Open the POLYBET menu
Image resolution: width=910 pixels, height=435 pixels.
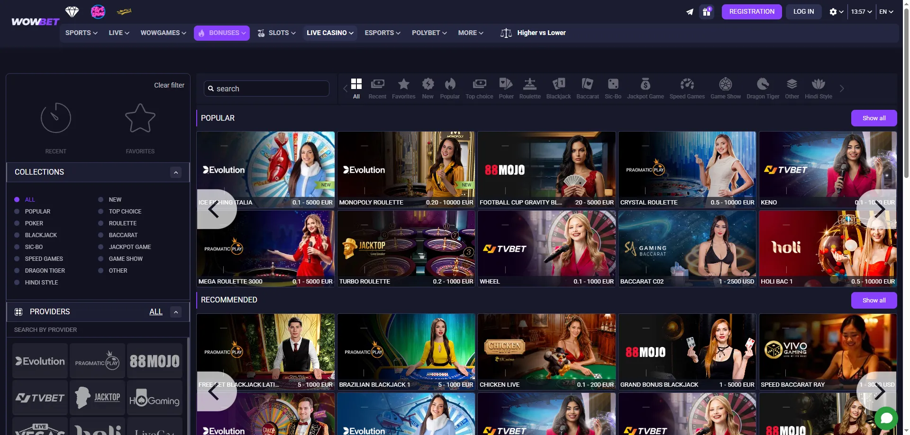[x=429, y=33]
